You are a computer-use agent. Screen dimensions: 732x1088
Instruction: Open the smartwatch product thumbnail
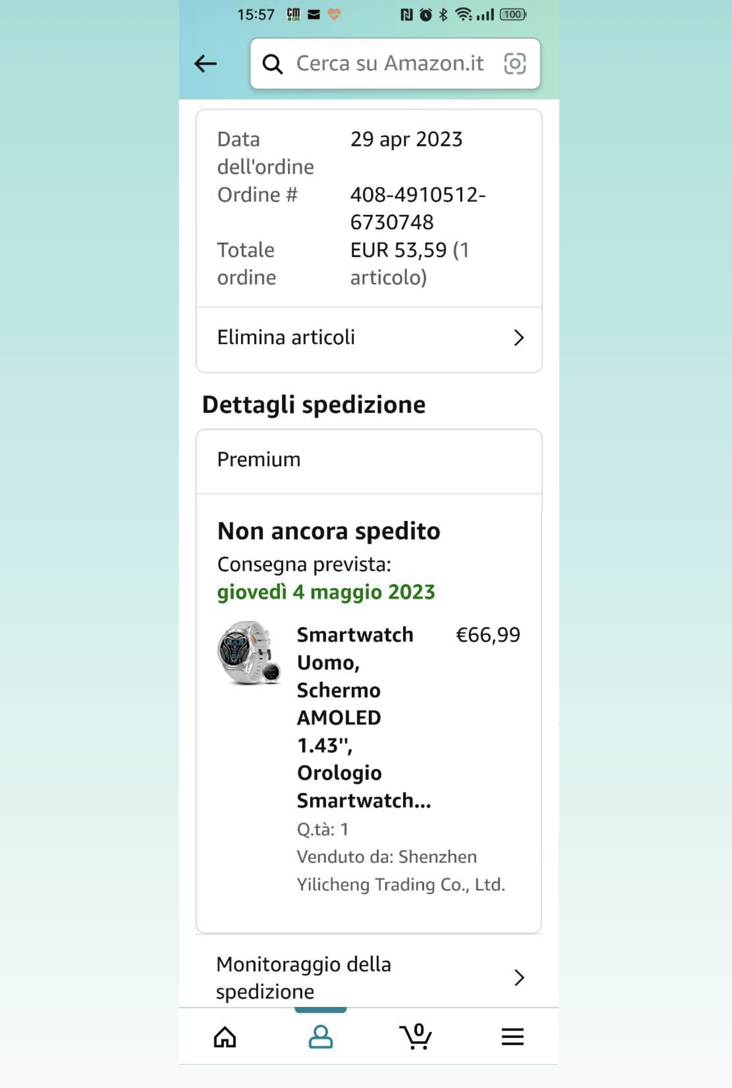coord(249,653)
